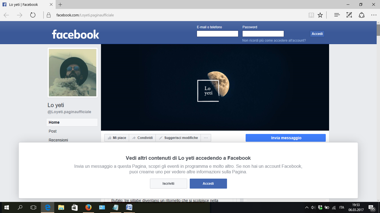
Task: Open the moon cover photo
Action: pyautogui.click(x=215, y=87)
